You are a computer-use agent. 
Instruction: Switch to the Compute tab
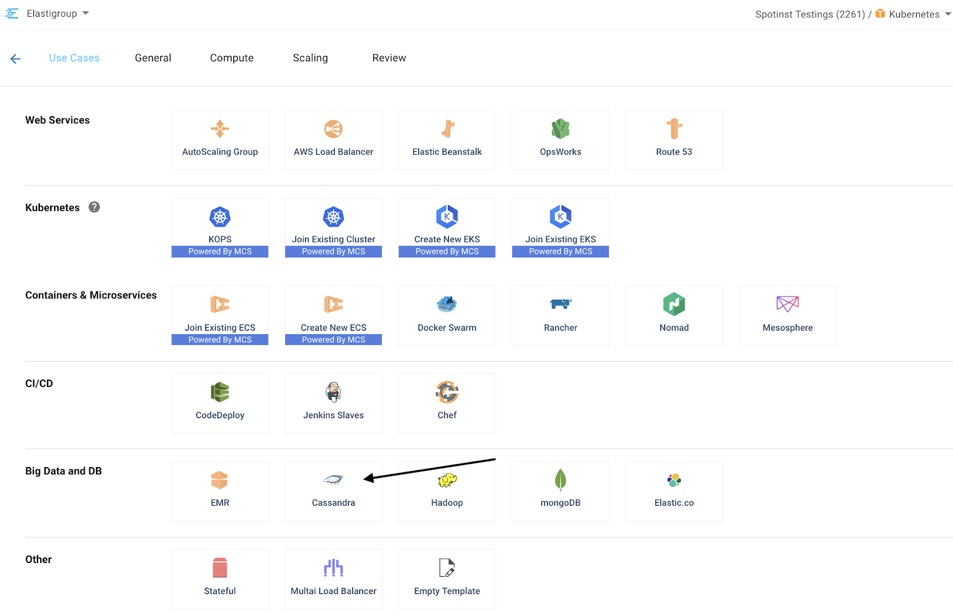232,58
